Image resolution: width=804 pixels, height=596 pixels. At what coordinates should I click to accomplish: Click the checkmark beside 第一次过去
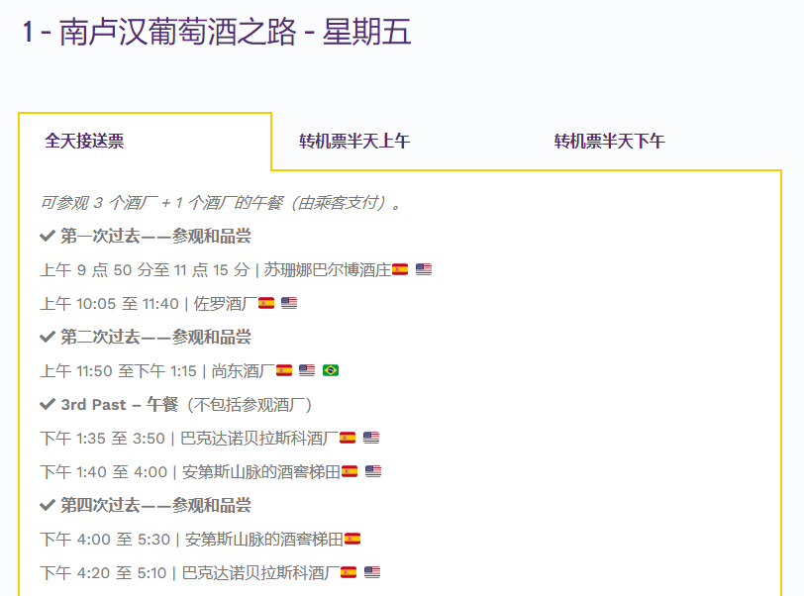click(48, 236)
